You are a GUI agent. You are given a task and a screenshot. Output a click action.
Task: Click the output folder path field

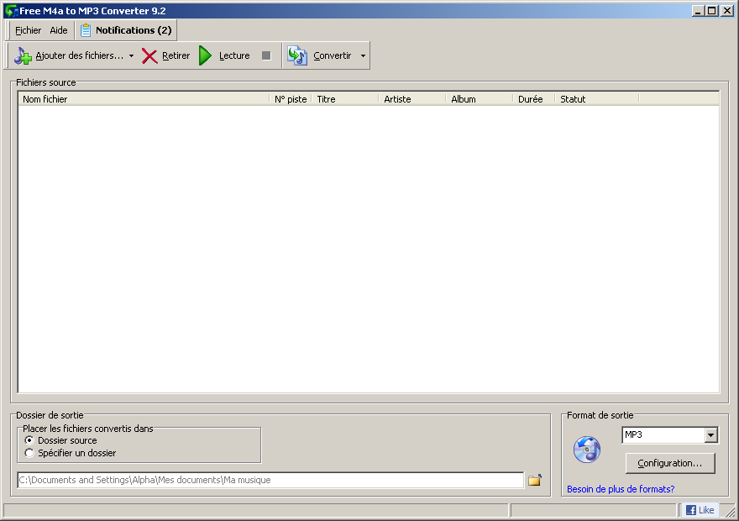click(270, 480)
